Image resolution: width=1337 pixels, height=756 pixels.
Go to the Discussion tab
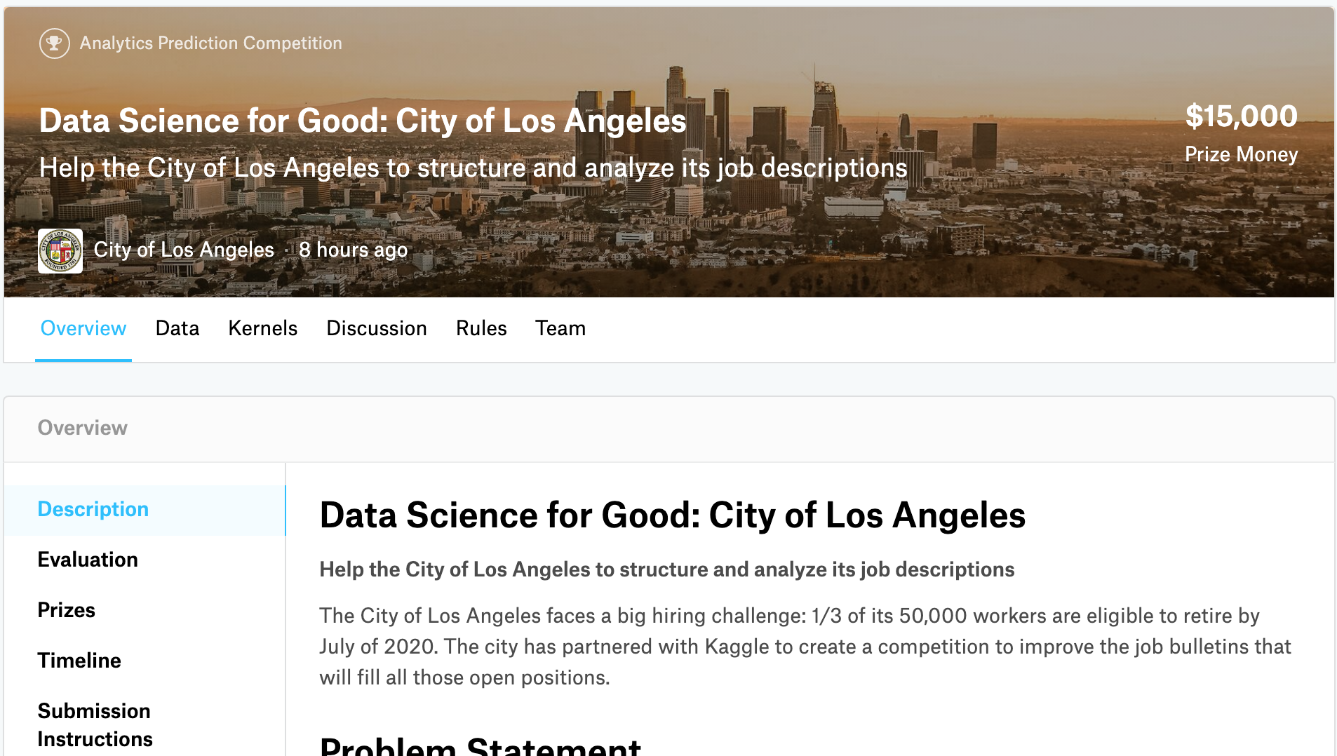click(x=377, y=328)
